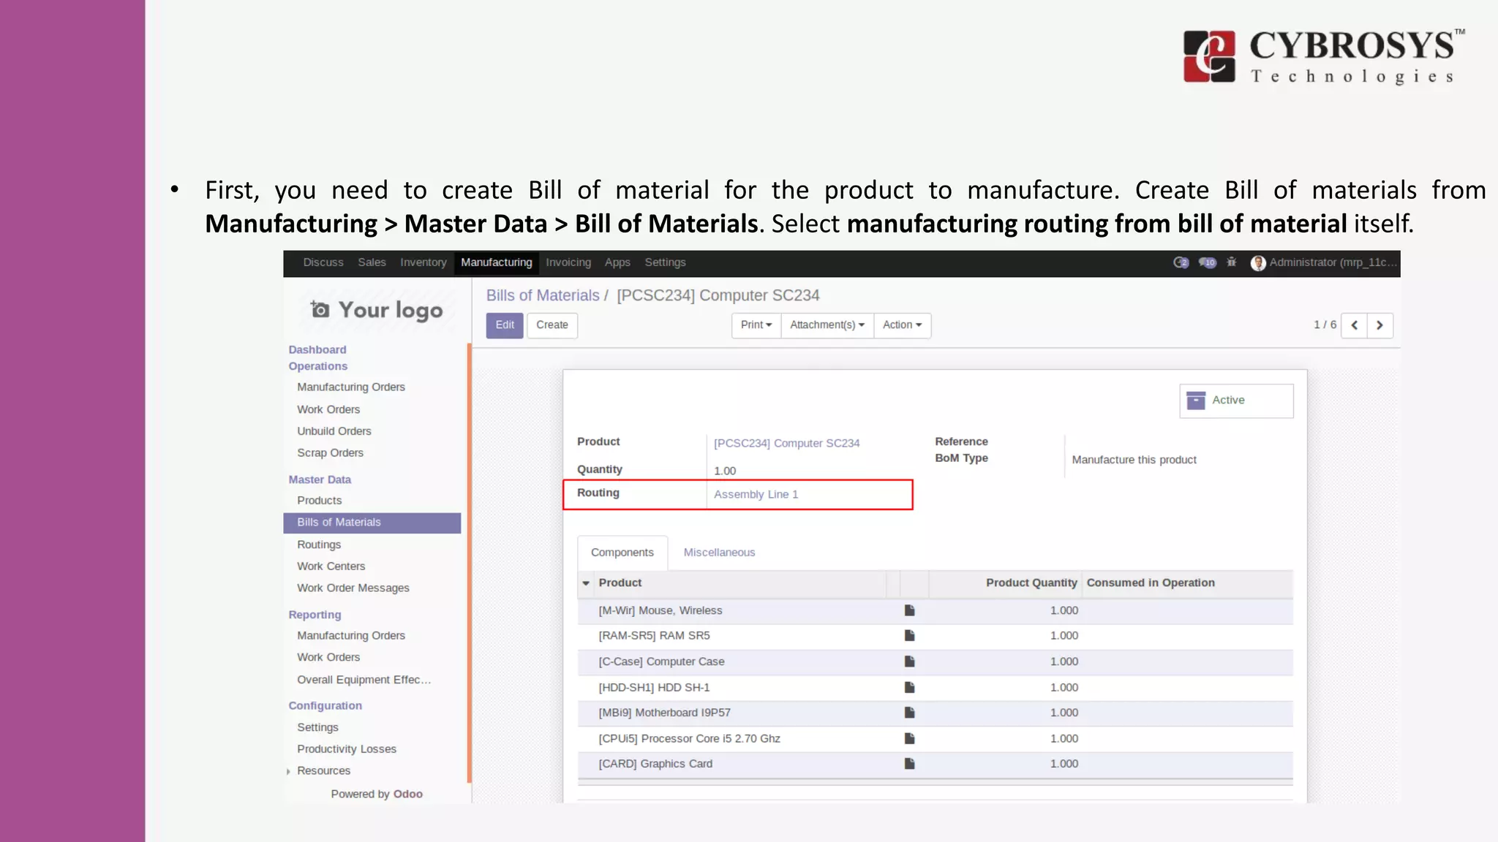Open the Attachment(s) dropdown
This screenshot has height=842, width=1498.
click(827, 325)
